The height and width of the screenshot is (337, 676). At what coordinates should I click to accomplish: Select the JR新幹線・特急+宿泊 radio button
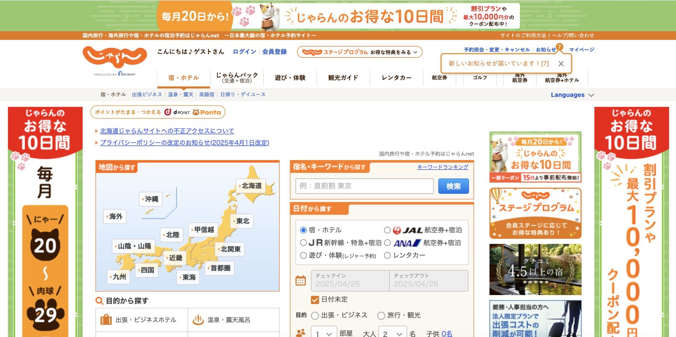[x=303, y=243]
